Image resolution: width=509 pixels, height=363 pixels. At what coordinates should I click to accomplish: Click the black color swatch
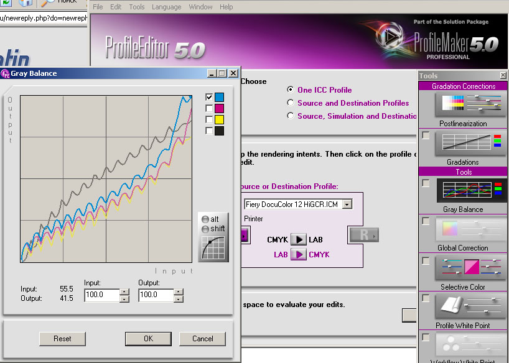[219, 131]
